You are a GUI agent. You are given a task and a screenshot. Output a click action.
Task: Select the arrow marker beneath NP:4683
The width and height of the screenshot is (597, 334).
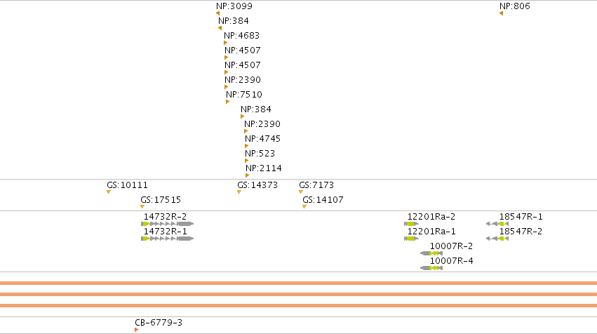pyautogui.click(x=225, y=43)
